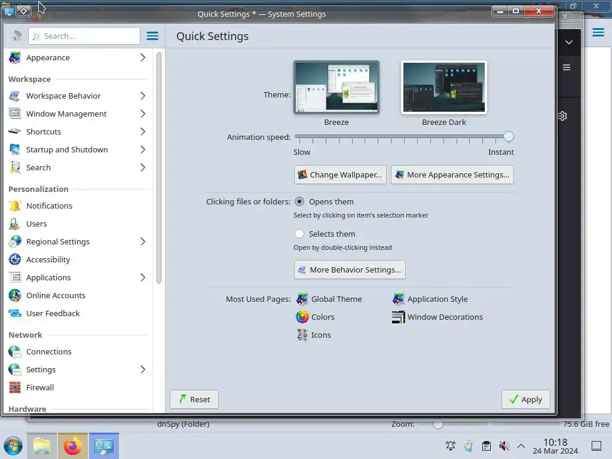Click the Startup and Shutdown icon
Image resolution: width=612 pixels, height=459 pixels.
15,149
